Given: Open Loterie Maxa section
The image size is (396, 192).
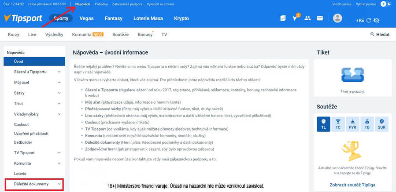Looking at the screenshot, I should [148, 18].
